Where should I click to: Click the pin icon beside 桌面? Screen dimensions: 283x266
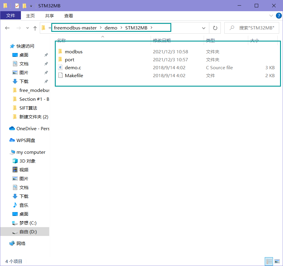click(x=46, y=55)
